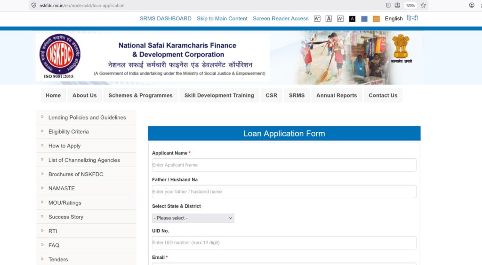This screenshot has width=482, height=265.
Task: Open reader view icon in address bar
Action: 388,5
